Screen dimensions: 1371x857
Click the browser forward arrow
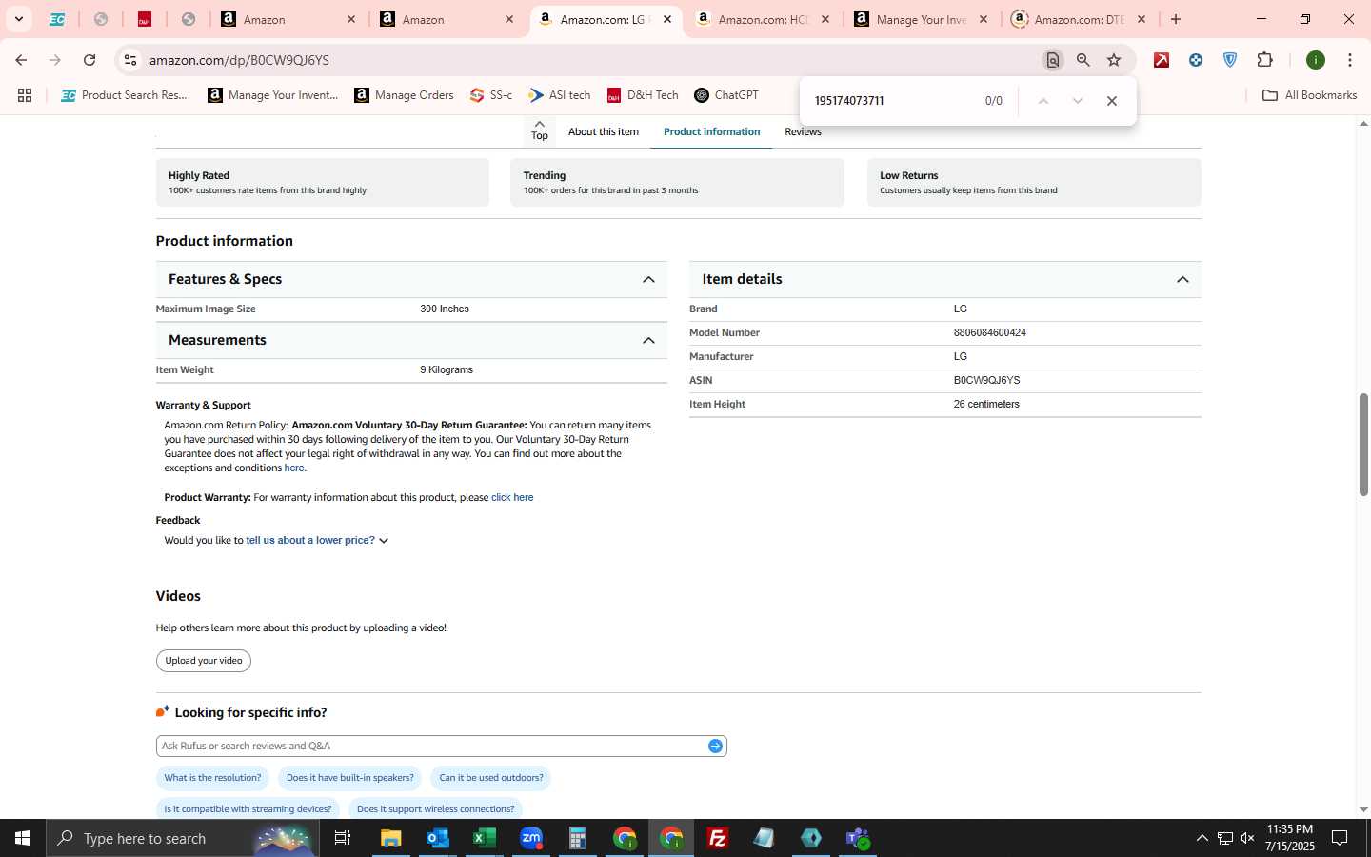tap(55, 60)
